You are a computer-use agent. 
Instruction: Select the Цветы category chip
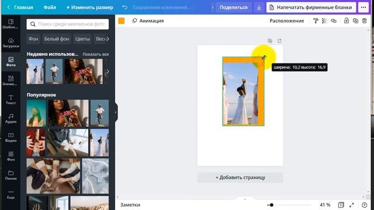pos(82,39)
